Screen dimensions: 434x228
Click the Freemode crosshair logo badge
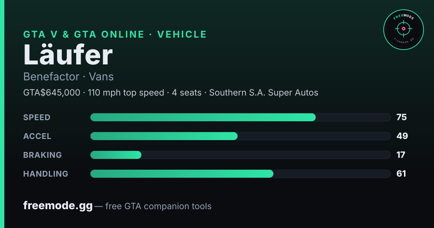[x=403, y=29]
